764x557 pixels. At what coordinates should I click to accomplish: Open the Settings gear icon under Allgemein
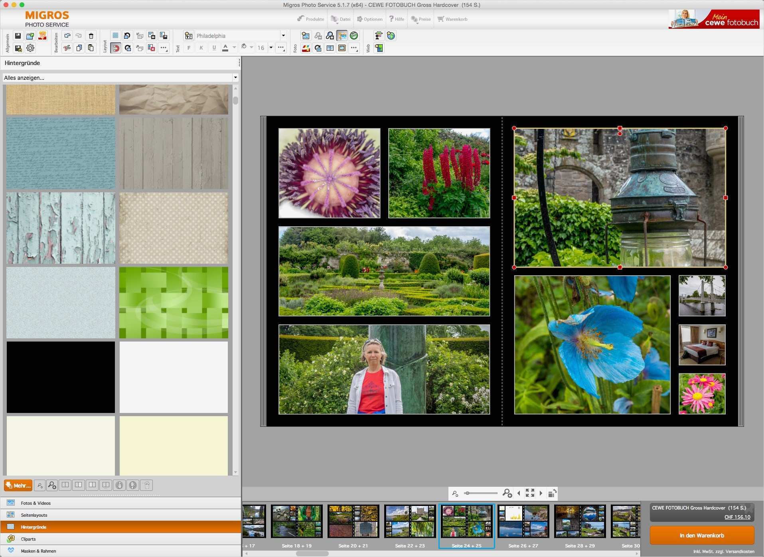31,48
